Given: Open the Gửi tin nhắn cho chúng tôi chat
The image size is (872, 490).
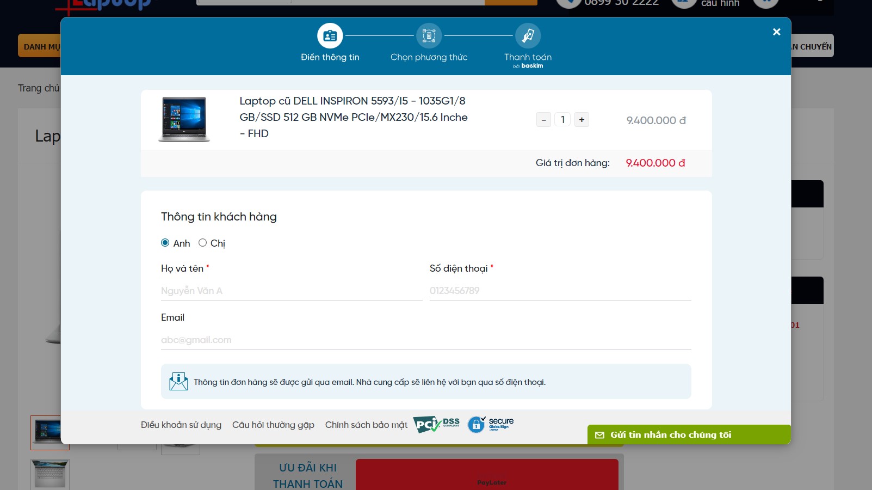Looking at the screenshot, I should [689, 434].
